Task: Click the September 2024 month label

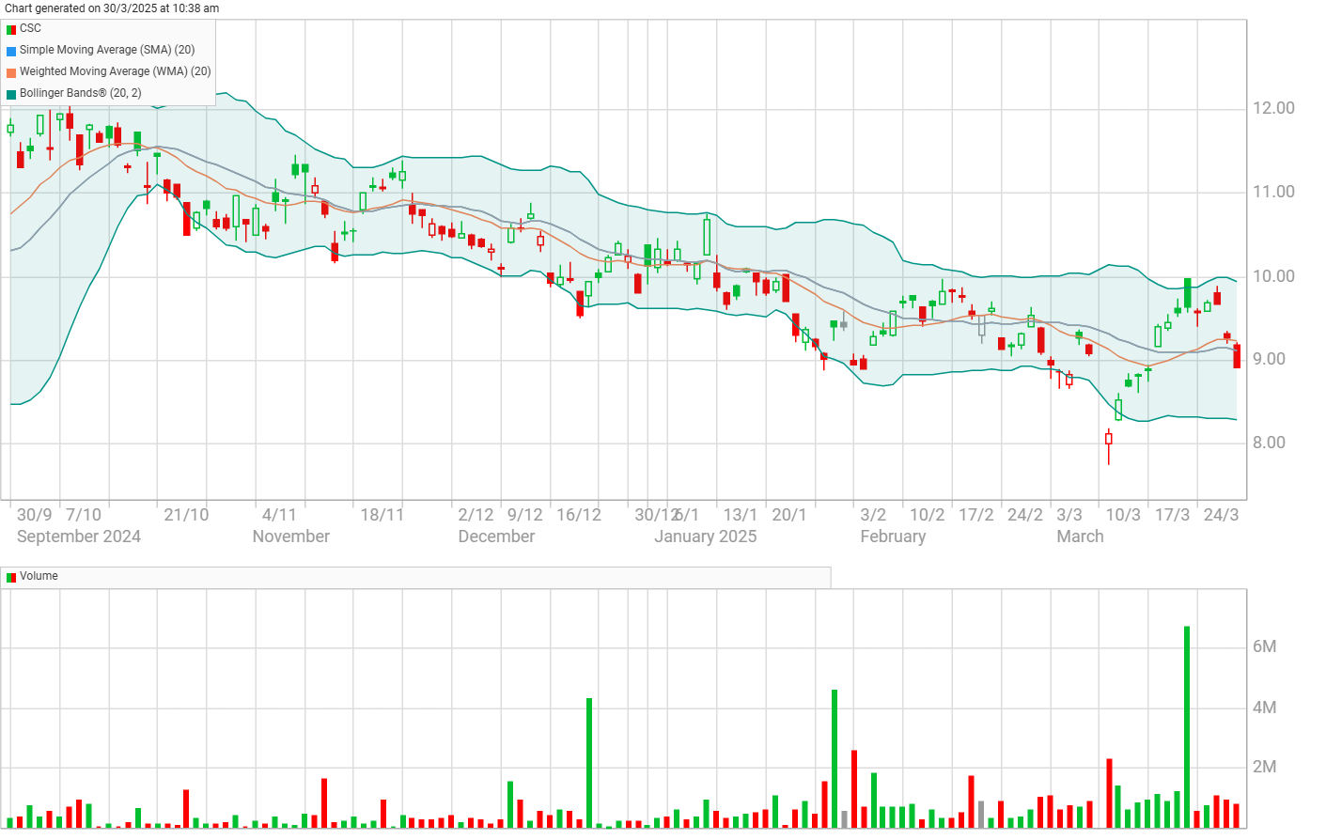Action: click(79, 537)
